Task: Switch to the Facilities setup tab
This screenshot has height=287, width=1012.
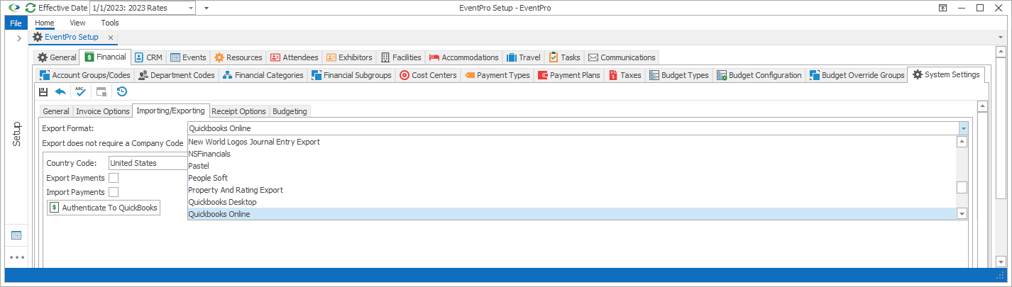Action: pyautogui.click(x=401, y=57)
